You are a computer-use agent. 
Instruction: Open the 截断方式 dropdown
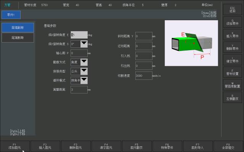click(84, 62)
